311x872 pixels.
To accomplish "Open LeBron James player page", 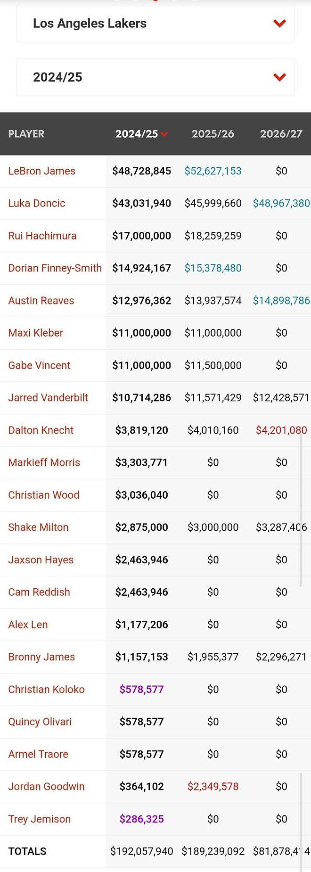I will (42, 171).
